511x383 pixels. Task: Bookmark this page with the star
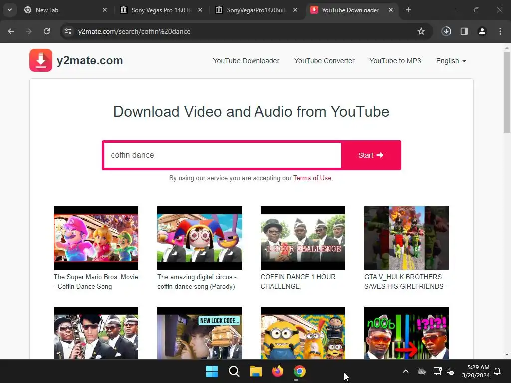(x=421, y=31)
